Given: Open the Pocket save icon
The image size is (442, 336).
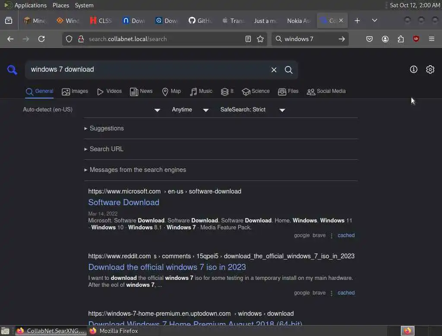Looking at the screenshot, I should (369, 39).
